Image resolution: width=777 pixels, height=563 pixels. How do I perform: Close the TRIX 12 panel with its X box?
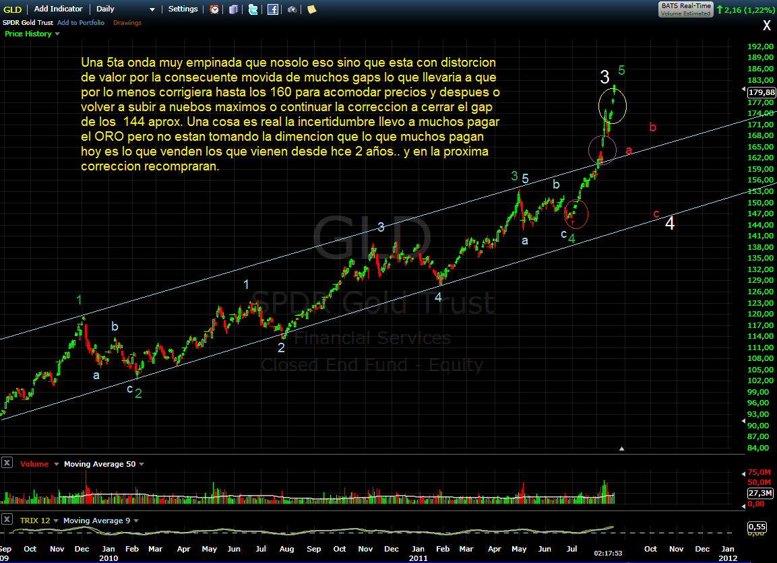pyautogui.click(x=7, y=519)
